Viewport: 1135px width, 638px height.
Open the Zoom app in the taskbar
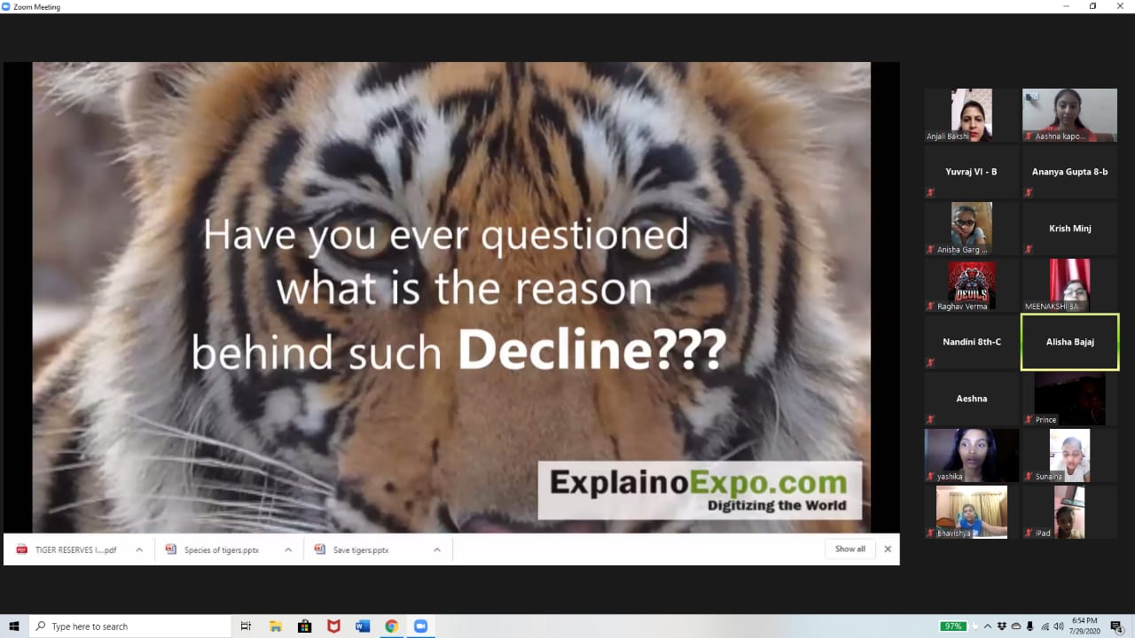coord(420,626)
